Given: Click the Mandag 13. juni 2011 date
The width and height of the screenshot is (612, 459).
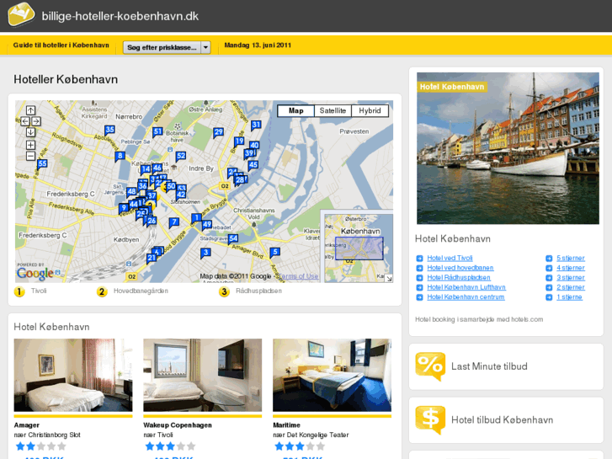Looking at the screenshot, I should 258,45.
